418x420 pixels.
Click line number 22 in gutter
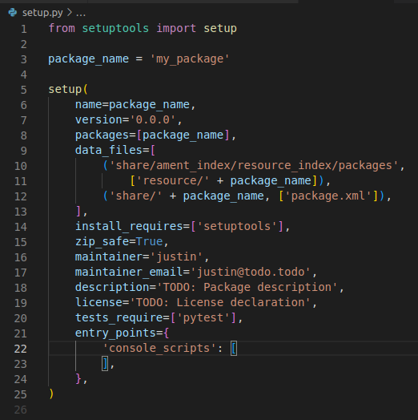click(21, 349)
